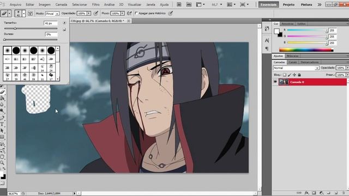Switch to the Máscaras tab

[292, 56]
